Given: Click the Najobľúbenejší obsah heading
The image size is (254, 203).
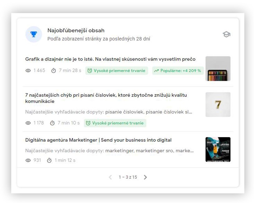Looking at the screenshot, I should [76, 30].
